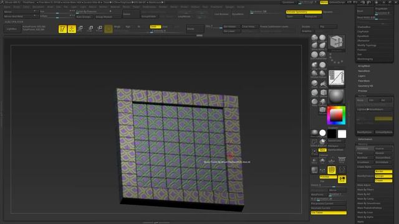The width and height of the screenshot is (399, 224).
Task: Toggle Border under Mask By Feature
Action: point(383,172)
